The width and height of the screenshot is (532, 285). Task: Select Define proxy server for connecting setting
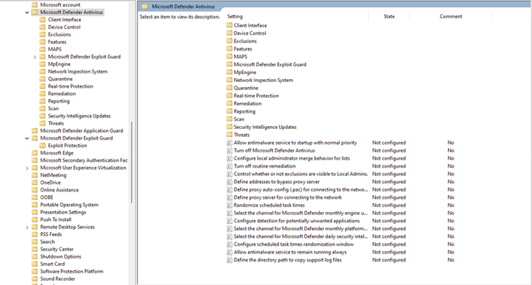pos(288,197)
